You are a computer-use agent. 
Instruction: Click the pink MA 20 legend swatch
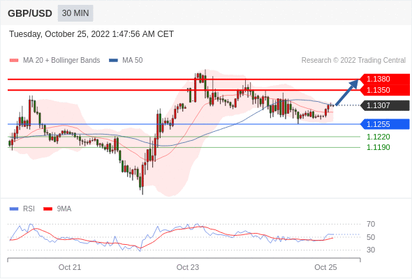tap(14, 61)
